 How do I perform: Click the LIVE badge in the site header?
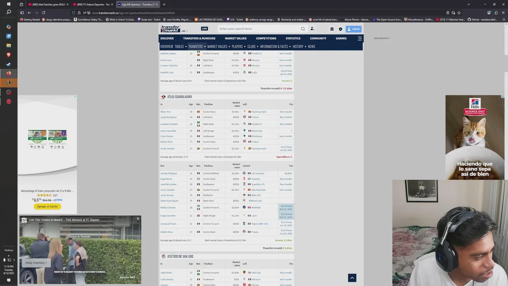point(204,29)
